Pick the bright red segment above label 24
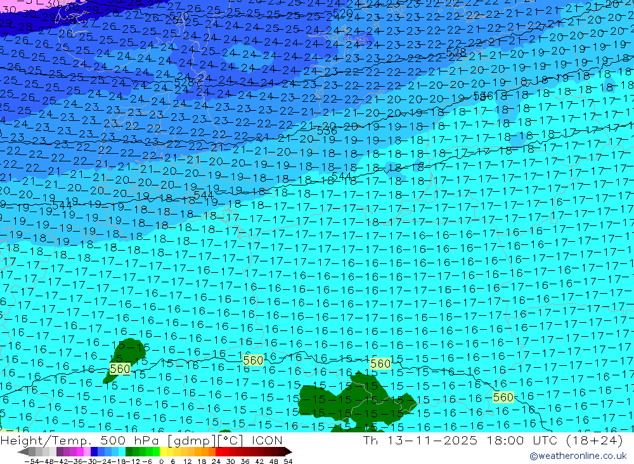 coord(219,452)
